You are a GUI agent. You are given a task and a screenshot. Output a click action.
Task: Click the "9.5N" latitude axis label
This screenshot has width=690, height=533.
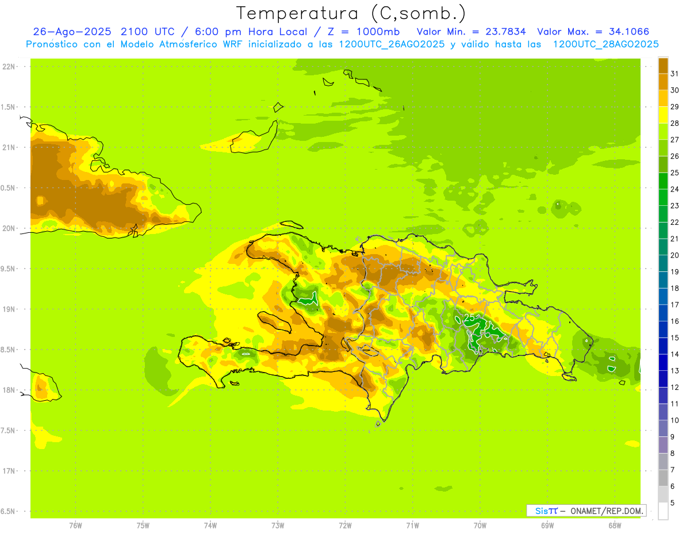[8, 269]
